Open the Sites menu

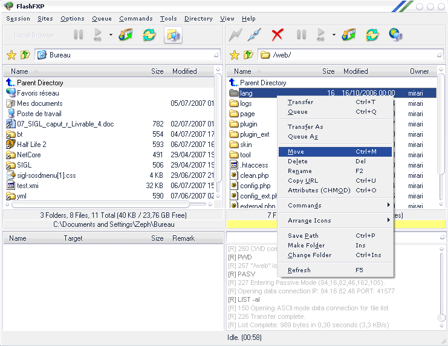coord(45,19)
